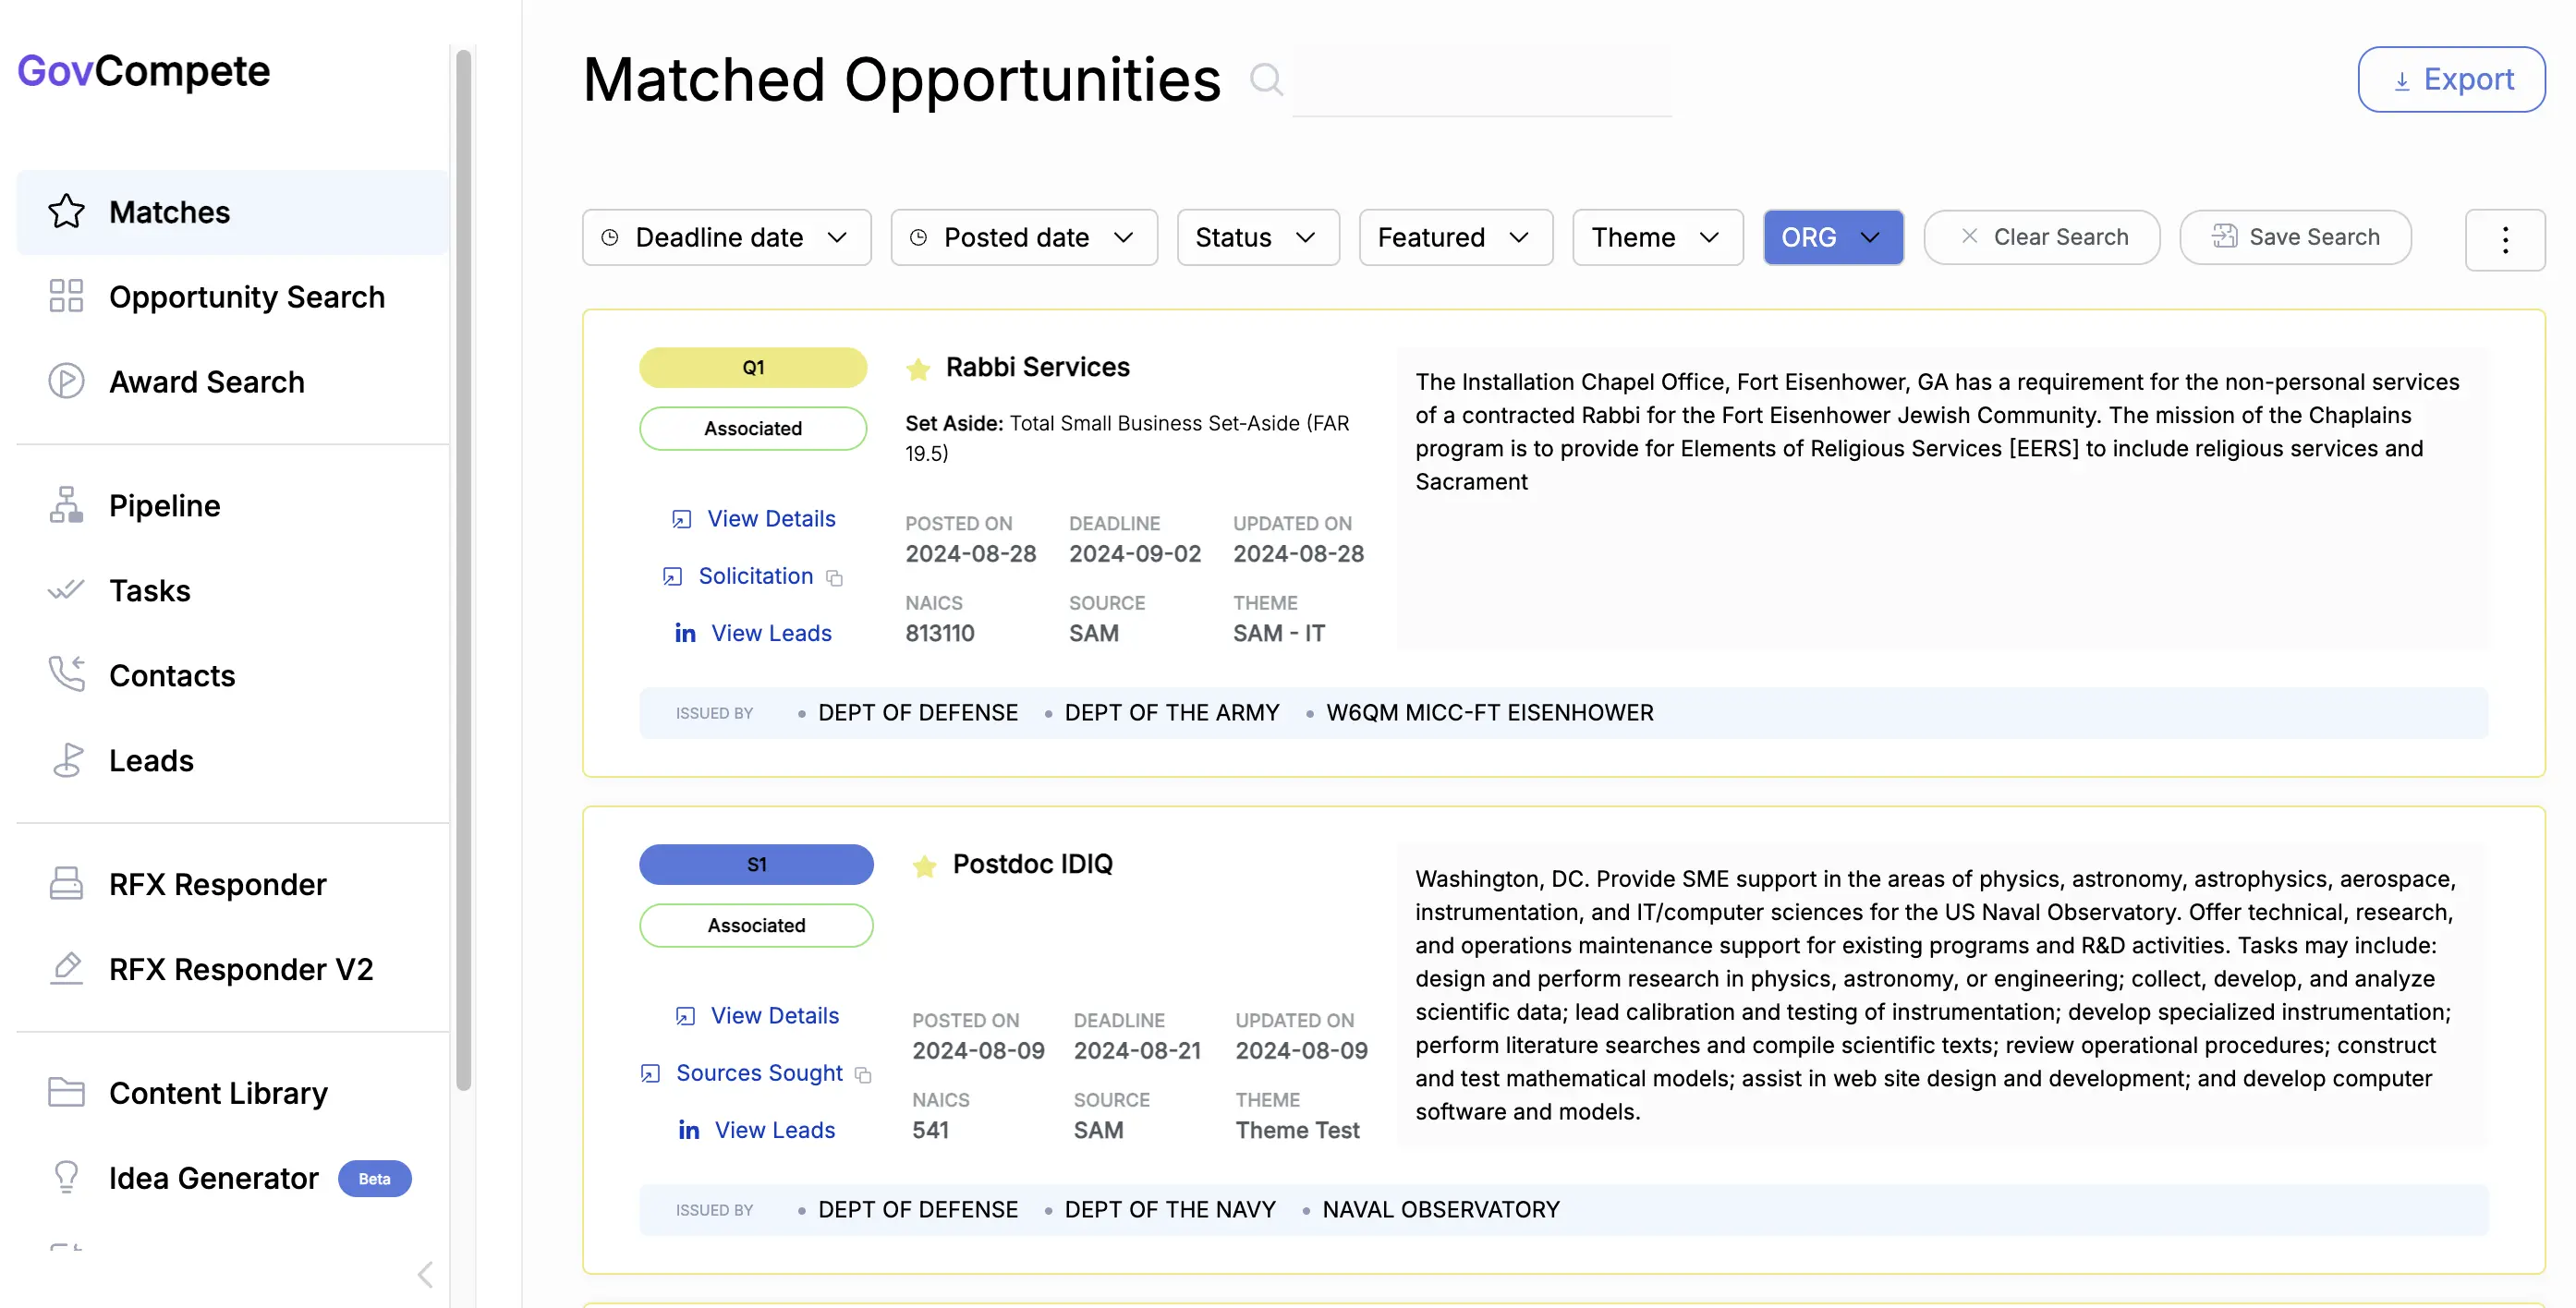Go to Award Search page

pyautogui.click(x=206, y=382)
